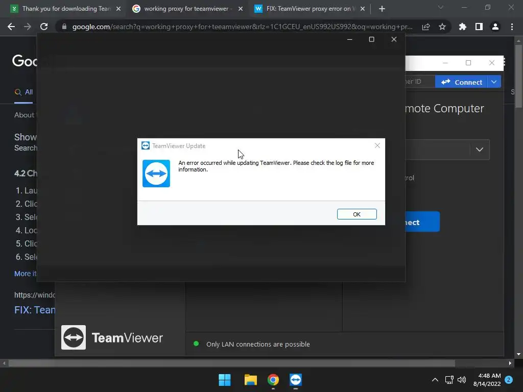
Task: Click the scroll down arrow of page scrollbar
Action: (x=518, y=354)
